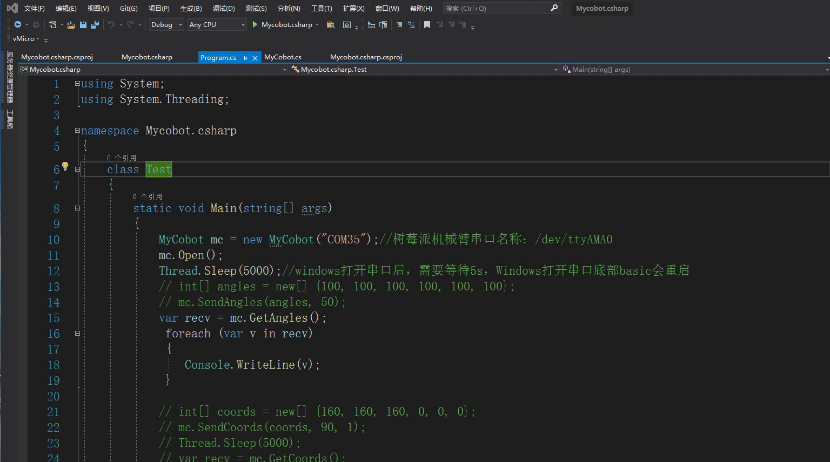Click the Open File folder icon
The height and width of the screenshot is (462, 830).
pyautogui.click(x=71, y=25)
